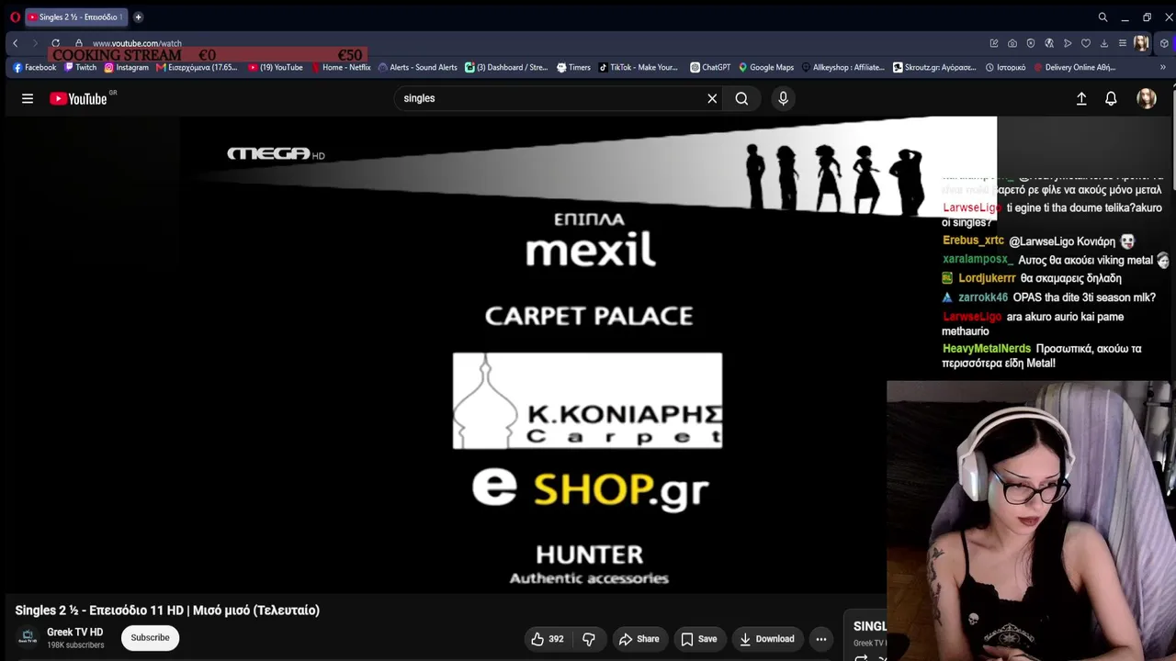Bookmark this page with heart icon
Viewport: 1176px width, 661px height.
point(1086,43)
